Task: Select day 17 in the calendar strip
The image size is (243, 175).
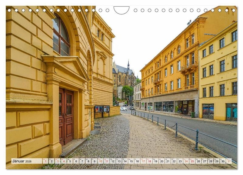Action: click(143, 161)
